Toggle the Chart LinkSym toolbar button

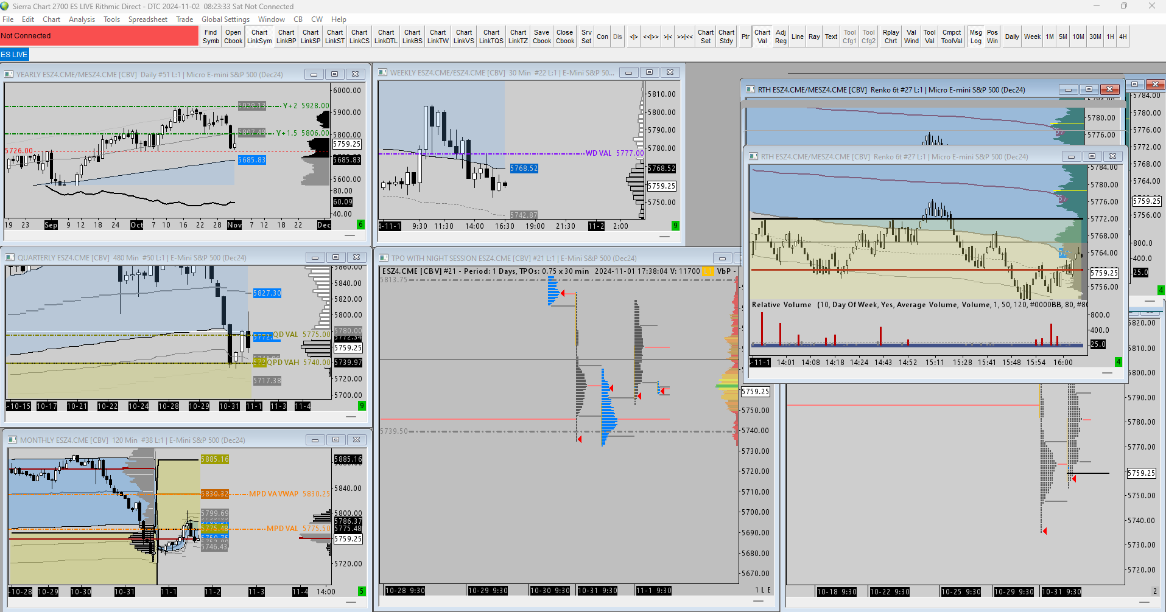click(x=259, y=37)
